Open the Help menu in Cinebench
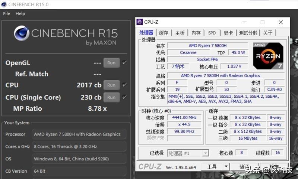 tap(20, 14)
